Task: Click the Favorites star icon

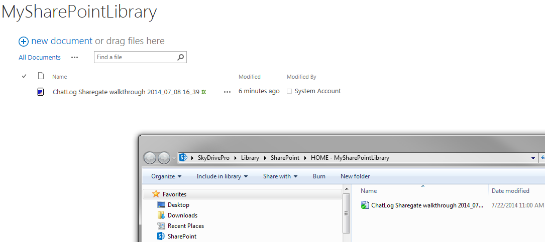Action: [156, 194]
